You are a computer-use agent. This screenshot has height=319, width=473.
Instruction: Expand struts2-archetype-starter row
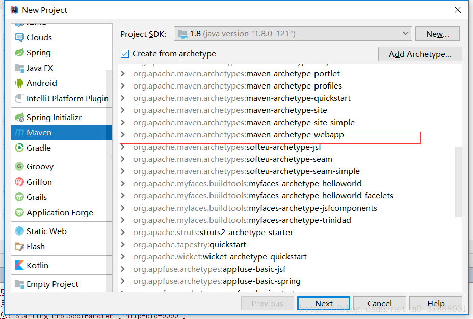coord(123,233)
